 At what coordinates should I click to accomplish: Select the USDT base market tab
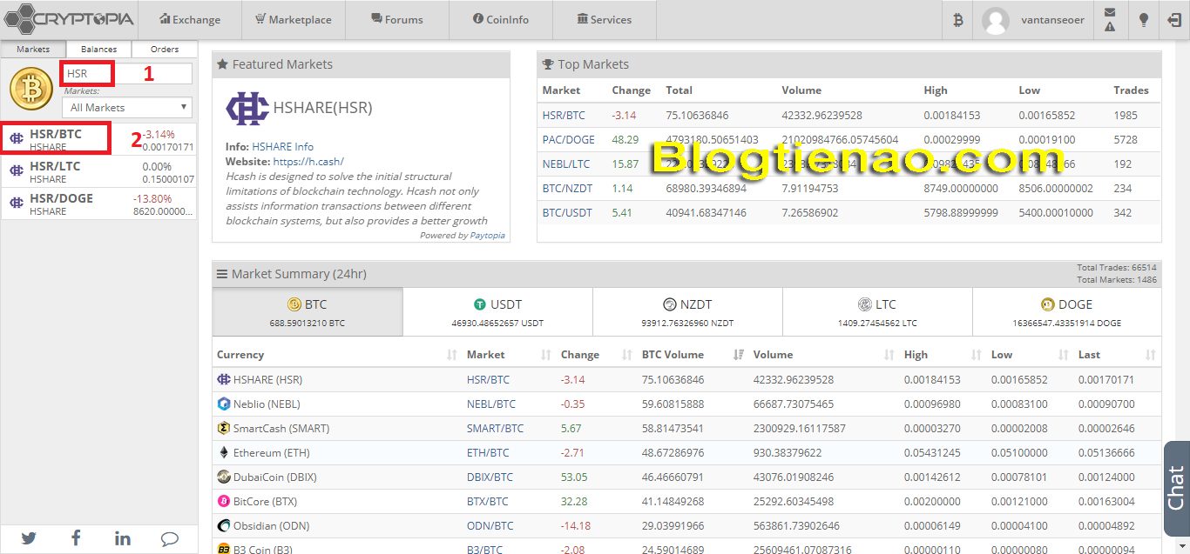[x=497, y=312]
